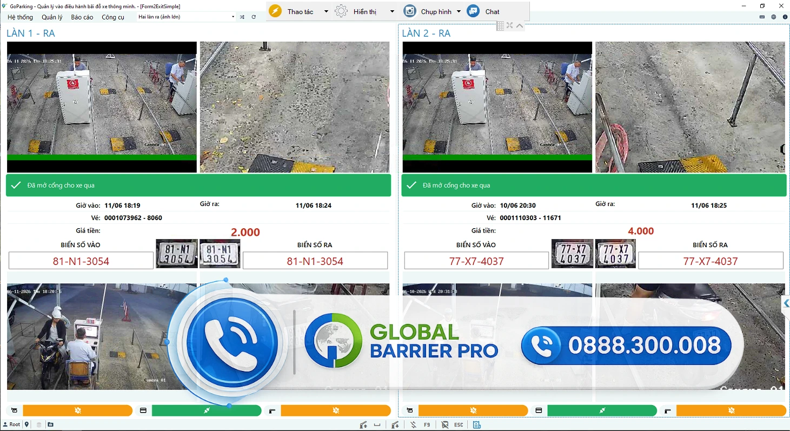Image resolution: width=790 pixels, height=431 pixels.
Task: Click the expand arrows icon under the toolbar
Action: (510, 25)
